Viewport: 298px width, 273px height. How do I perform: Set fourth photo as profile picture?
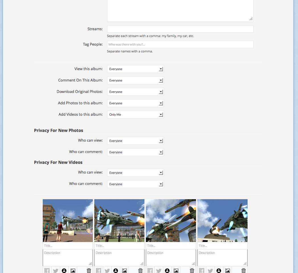click(219, 270)
